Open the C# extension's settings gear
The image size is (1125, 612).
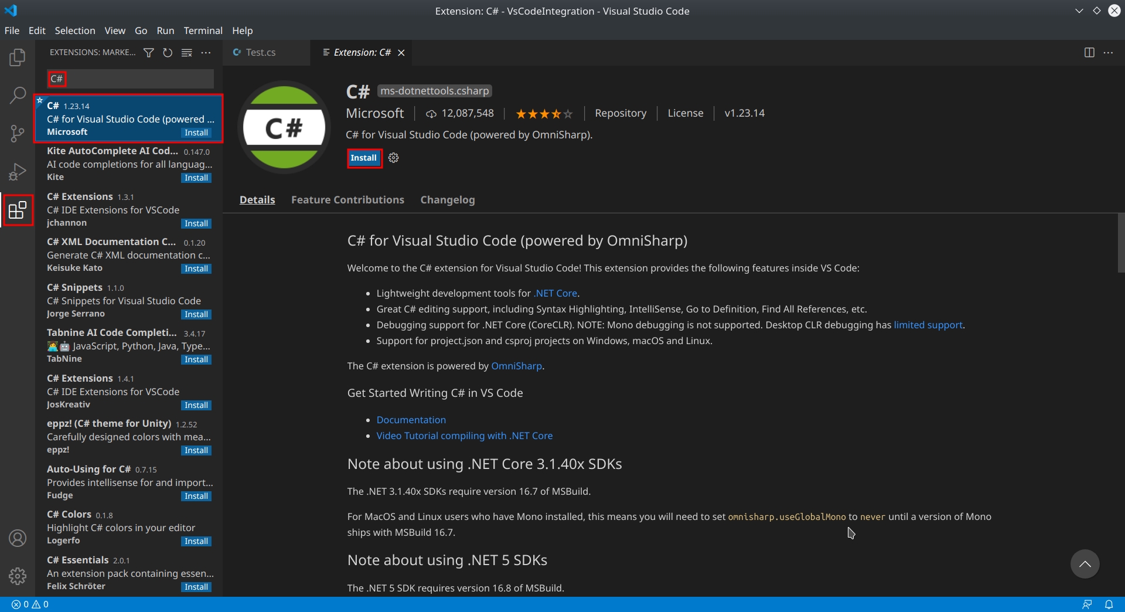coord(393,158)
